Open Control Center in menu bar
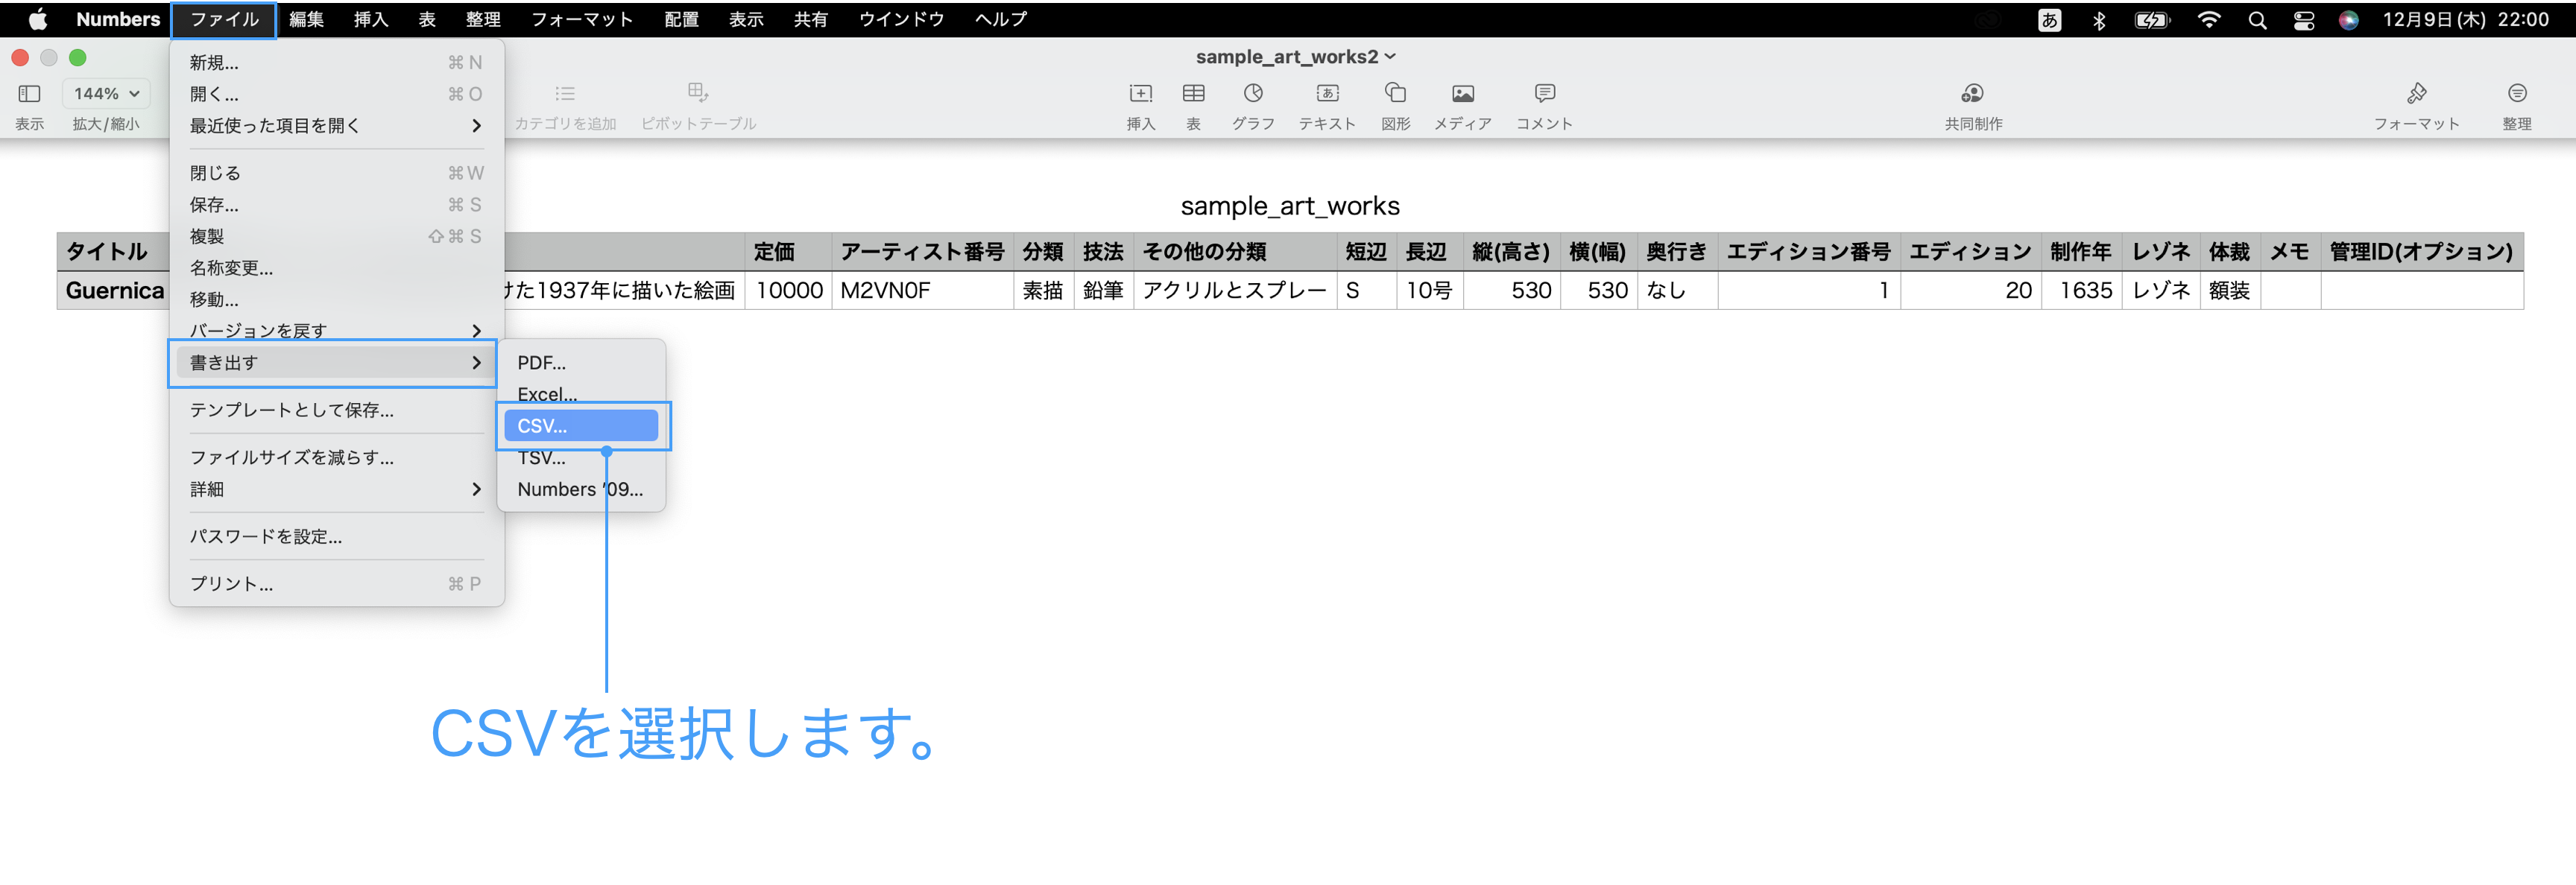 pyautogui.click(x=2304, y=20)
